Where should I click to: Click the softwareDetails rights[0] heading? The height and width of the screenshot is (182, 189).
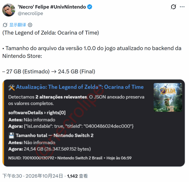[37, 113]
